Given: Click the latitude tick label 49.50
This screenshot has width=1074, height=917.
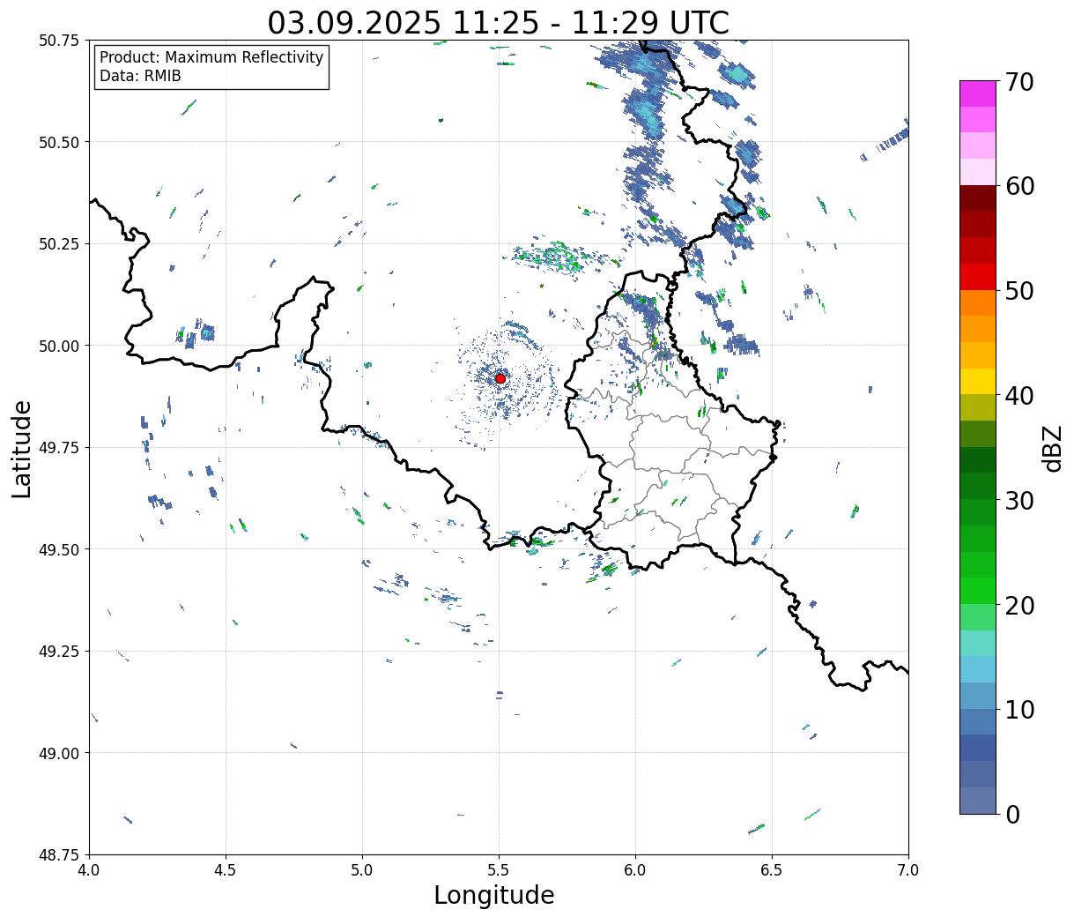Looking at the screenshot, I should click(x=59, y=549).
